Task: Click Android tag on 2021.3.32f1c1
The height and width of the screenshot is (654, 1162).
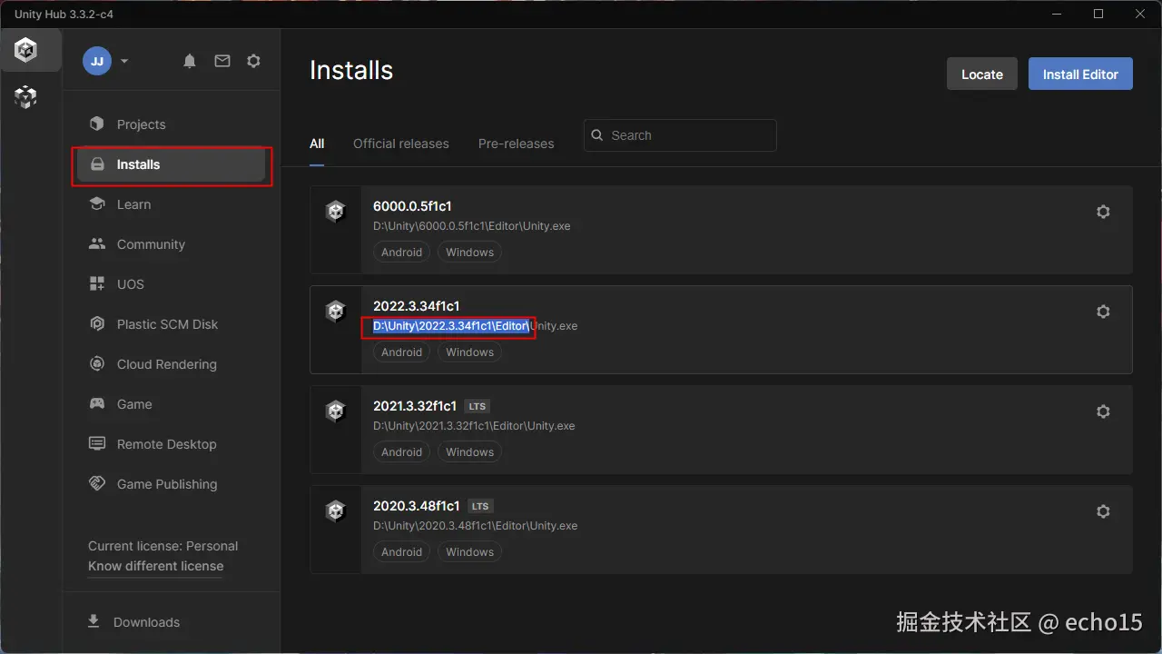Action: tap(401, 452)
